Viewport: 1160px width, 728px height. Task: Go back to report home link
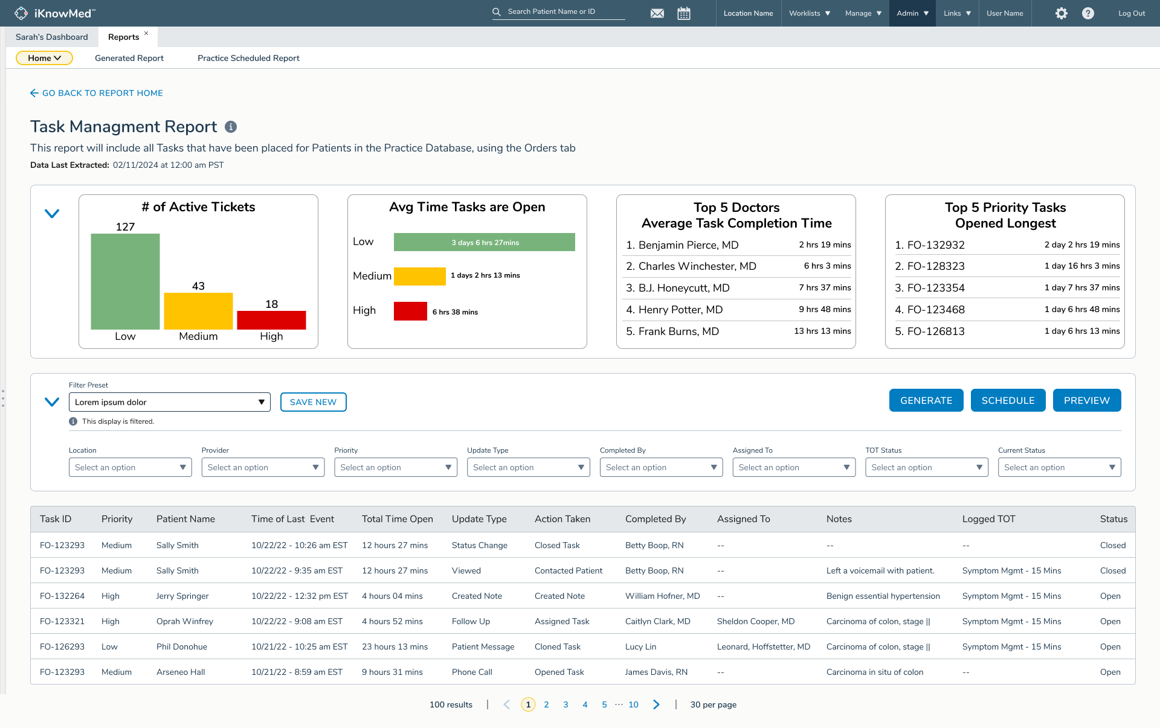tap(97, 93)
